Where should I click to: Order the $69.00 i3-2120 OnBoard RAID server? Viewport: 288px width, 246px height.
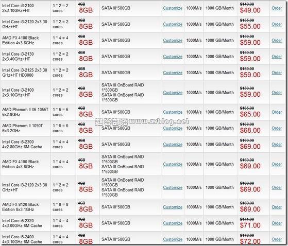click(277, 187)
